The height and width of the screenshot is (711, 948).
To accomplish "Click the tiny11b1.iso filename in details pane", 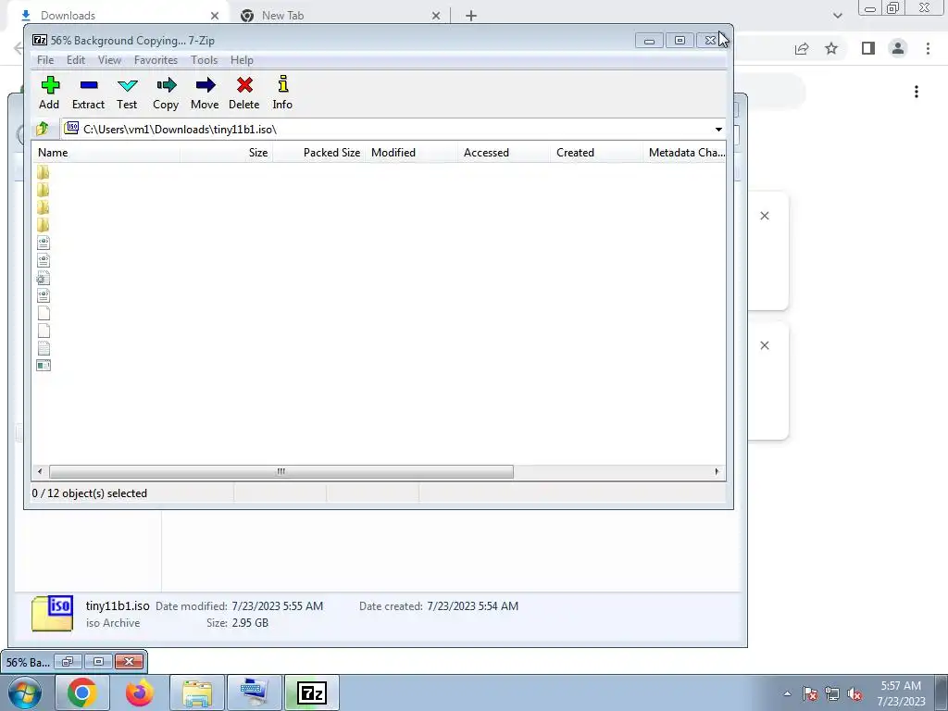I will 118,605.
